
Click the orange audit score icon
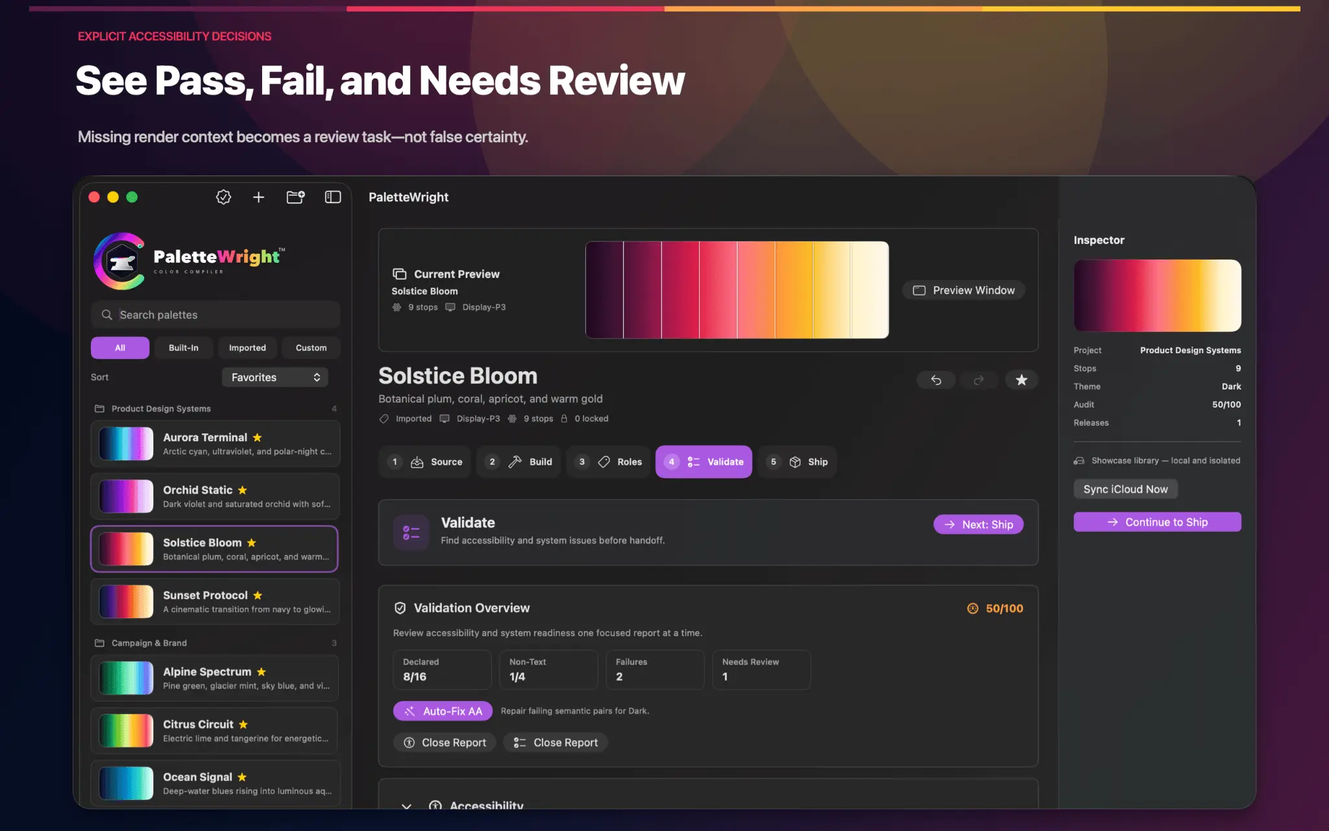(x=973, y=608)
